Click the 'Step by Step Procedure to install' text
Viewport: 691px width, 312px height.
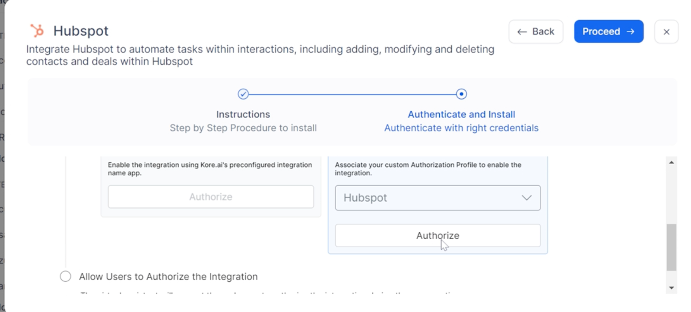243,128
